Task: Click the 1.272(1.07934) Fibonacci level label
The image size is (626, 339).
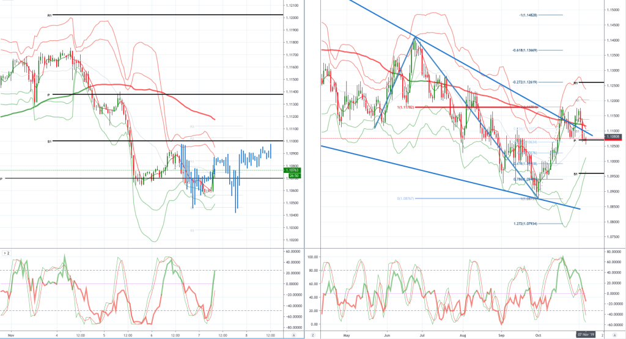Action: tap(525, 224)
